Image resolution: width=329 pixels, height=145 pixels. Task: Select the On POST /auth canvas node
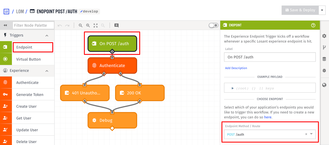112,43
